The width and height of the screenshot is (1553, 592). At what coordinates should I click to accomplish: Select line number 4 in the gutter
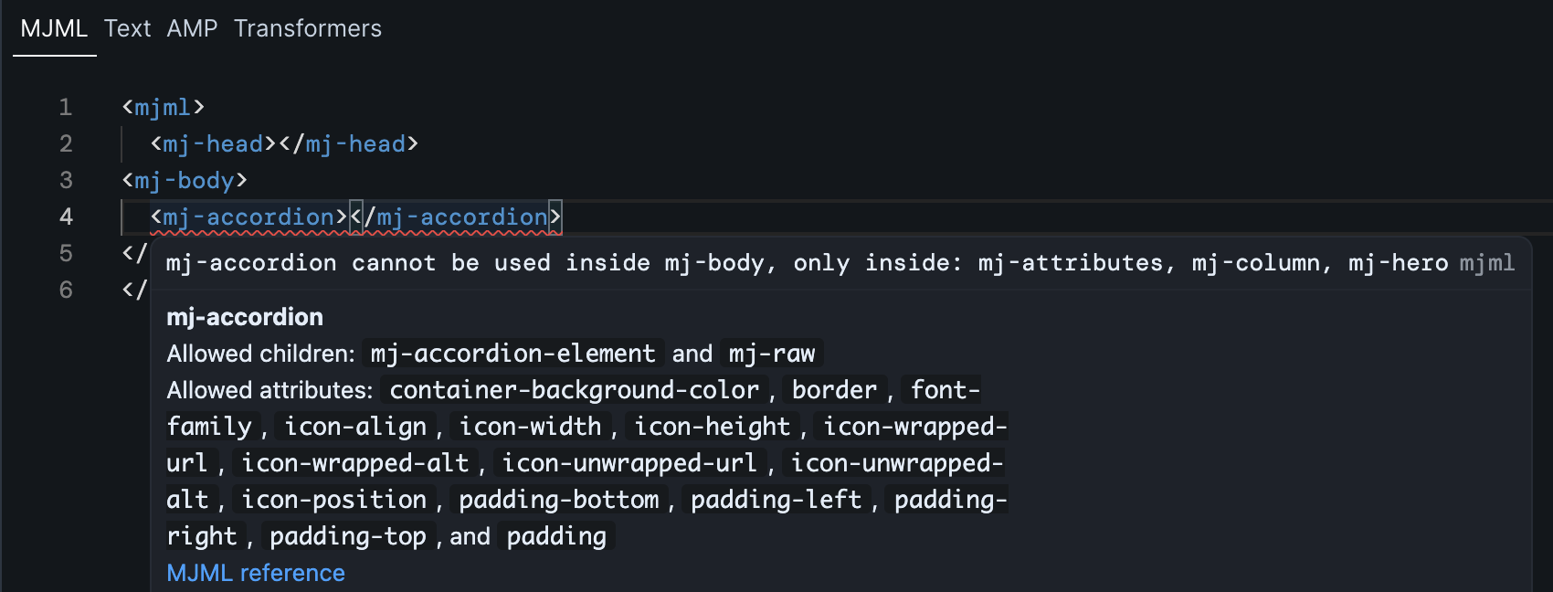(x=66, y=217)
